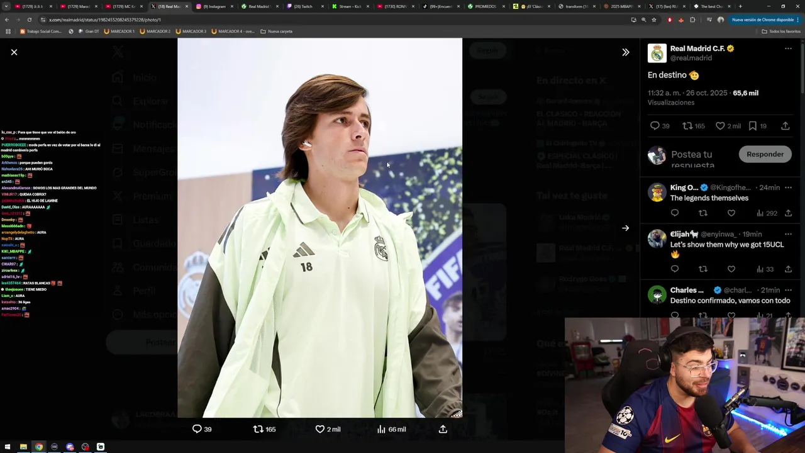The height and width of the screenshot is (453, 805).
Task: Bookmark page with star icon
Action: click(x=653, y=20)
